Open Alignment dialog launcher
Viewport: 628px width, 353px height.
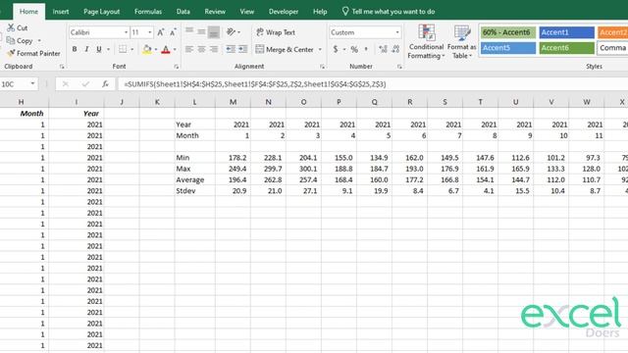pos(323,67)
